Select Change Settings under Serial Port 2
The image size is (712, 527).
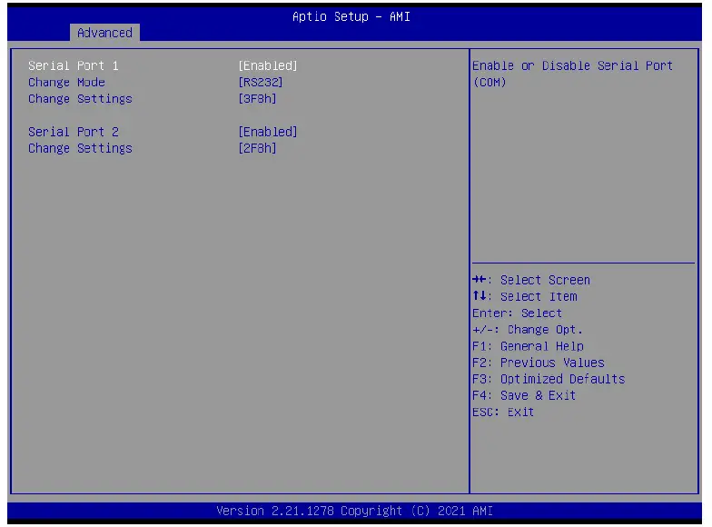80,149
